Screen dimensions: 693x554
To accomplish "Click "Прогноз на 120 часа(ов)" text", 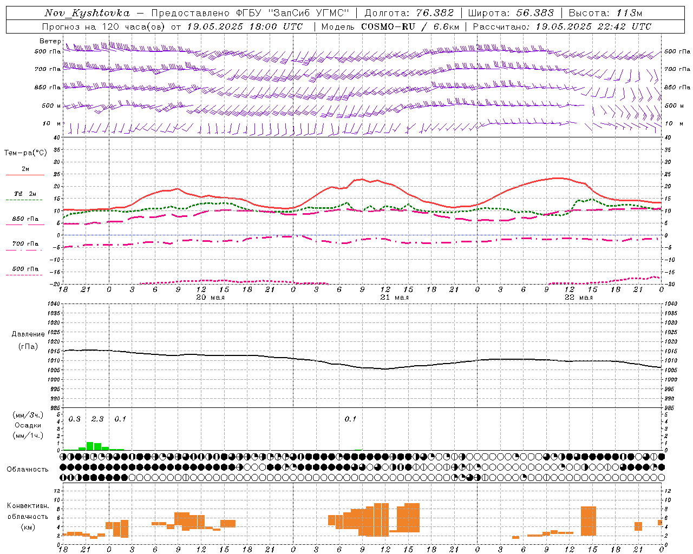I will point(104,27).
